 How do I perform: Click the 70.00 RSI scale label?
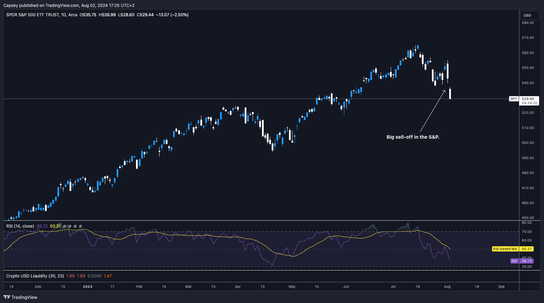527,232
